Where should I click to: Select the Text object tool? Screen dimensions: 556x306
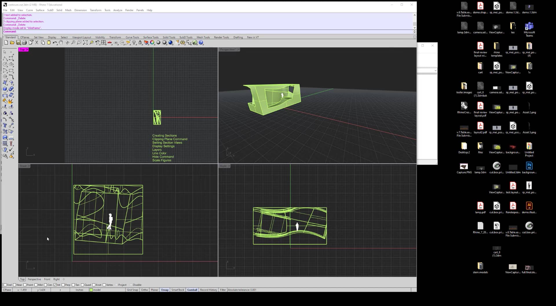click(x=5, y=125)
